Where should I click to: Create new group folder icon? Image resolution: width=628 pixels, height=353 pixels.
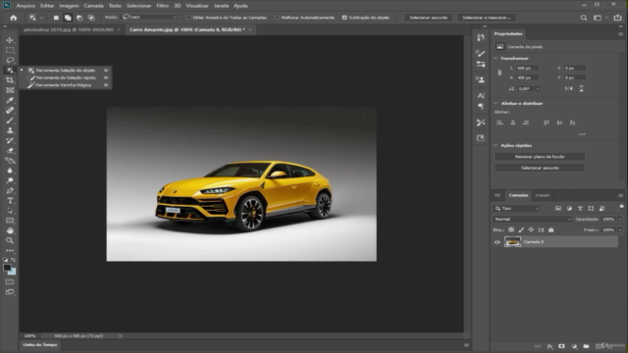coord(586,346)
